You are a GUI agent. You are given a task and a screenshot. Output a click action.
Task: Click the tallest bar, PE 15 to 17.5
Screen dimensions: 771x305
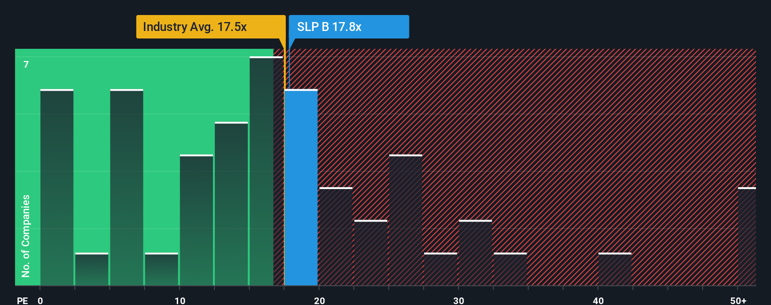266,171
